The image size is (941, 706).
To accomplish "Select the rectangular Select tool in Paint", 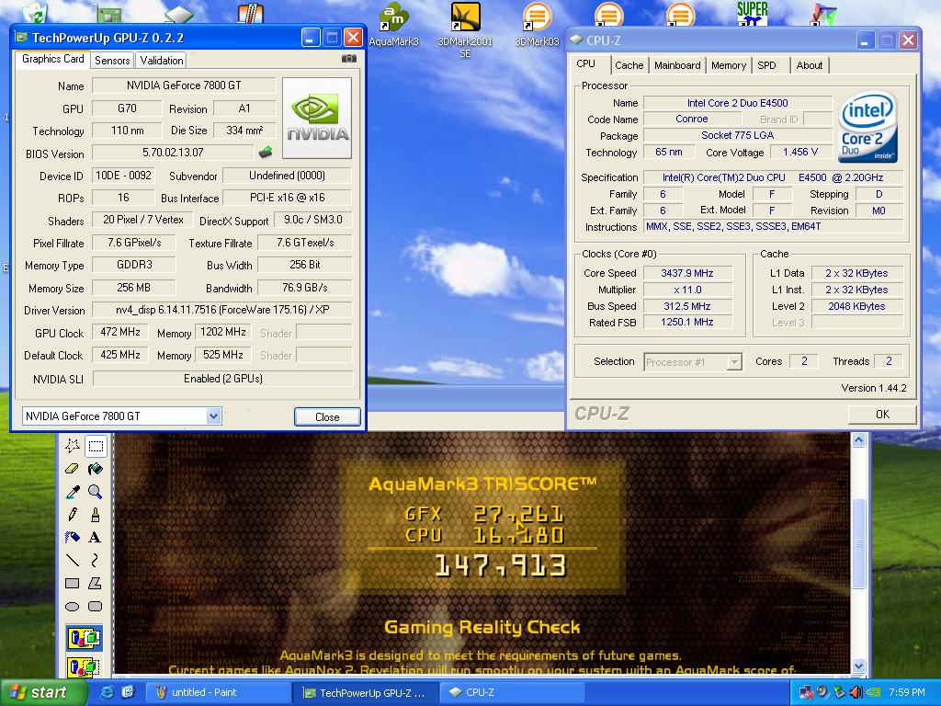I will 96,446.
